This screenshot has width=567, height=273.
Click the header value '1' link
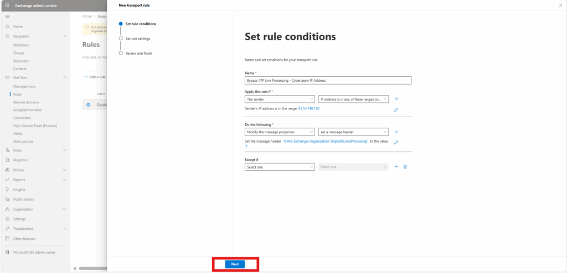click(x=246, y=146)
